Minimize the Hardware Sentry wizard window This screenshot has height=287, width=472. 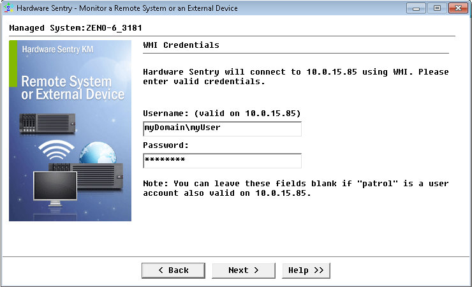(417, 8)
